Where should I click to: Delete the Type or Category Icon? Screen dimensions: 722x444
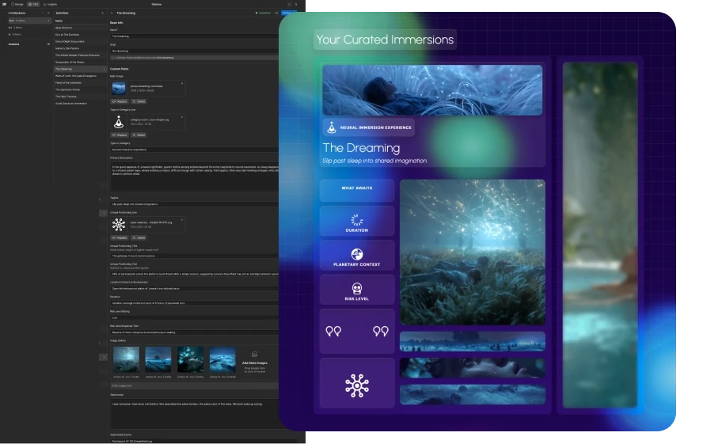pos(139,135)
